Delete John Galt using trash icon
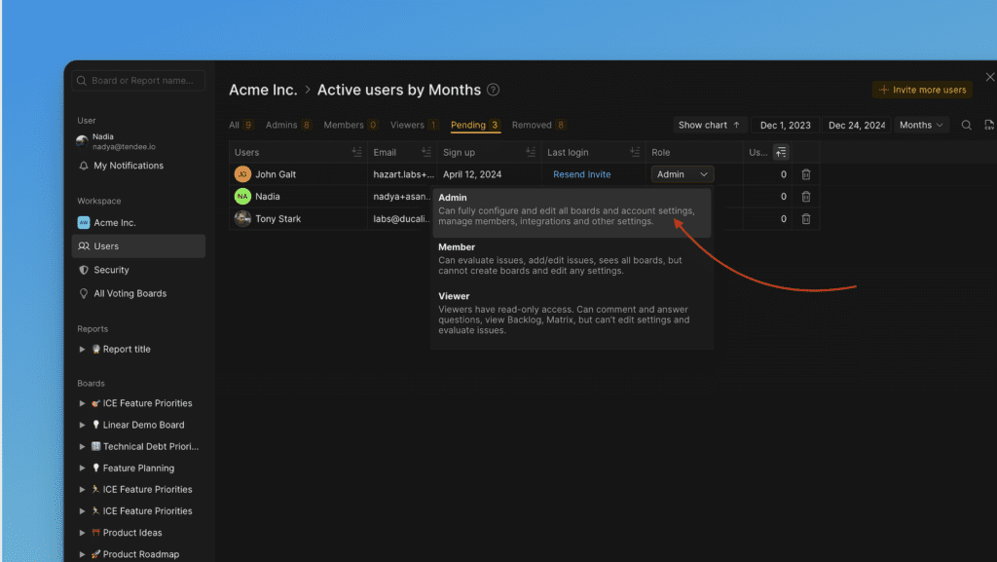 805,174
